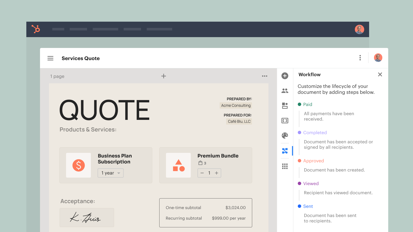Select the content blocks panel icon
Screen dimensions: 413x232
[x=285, y=105]
